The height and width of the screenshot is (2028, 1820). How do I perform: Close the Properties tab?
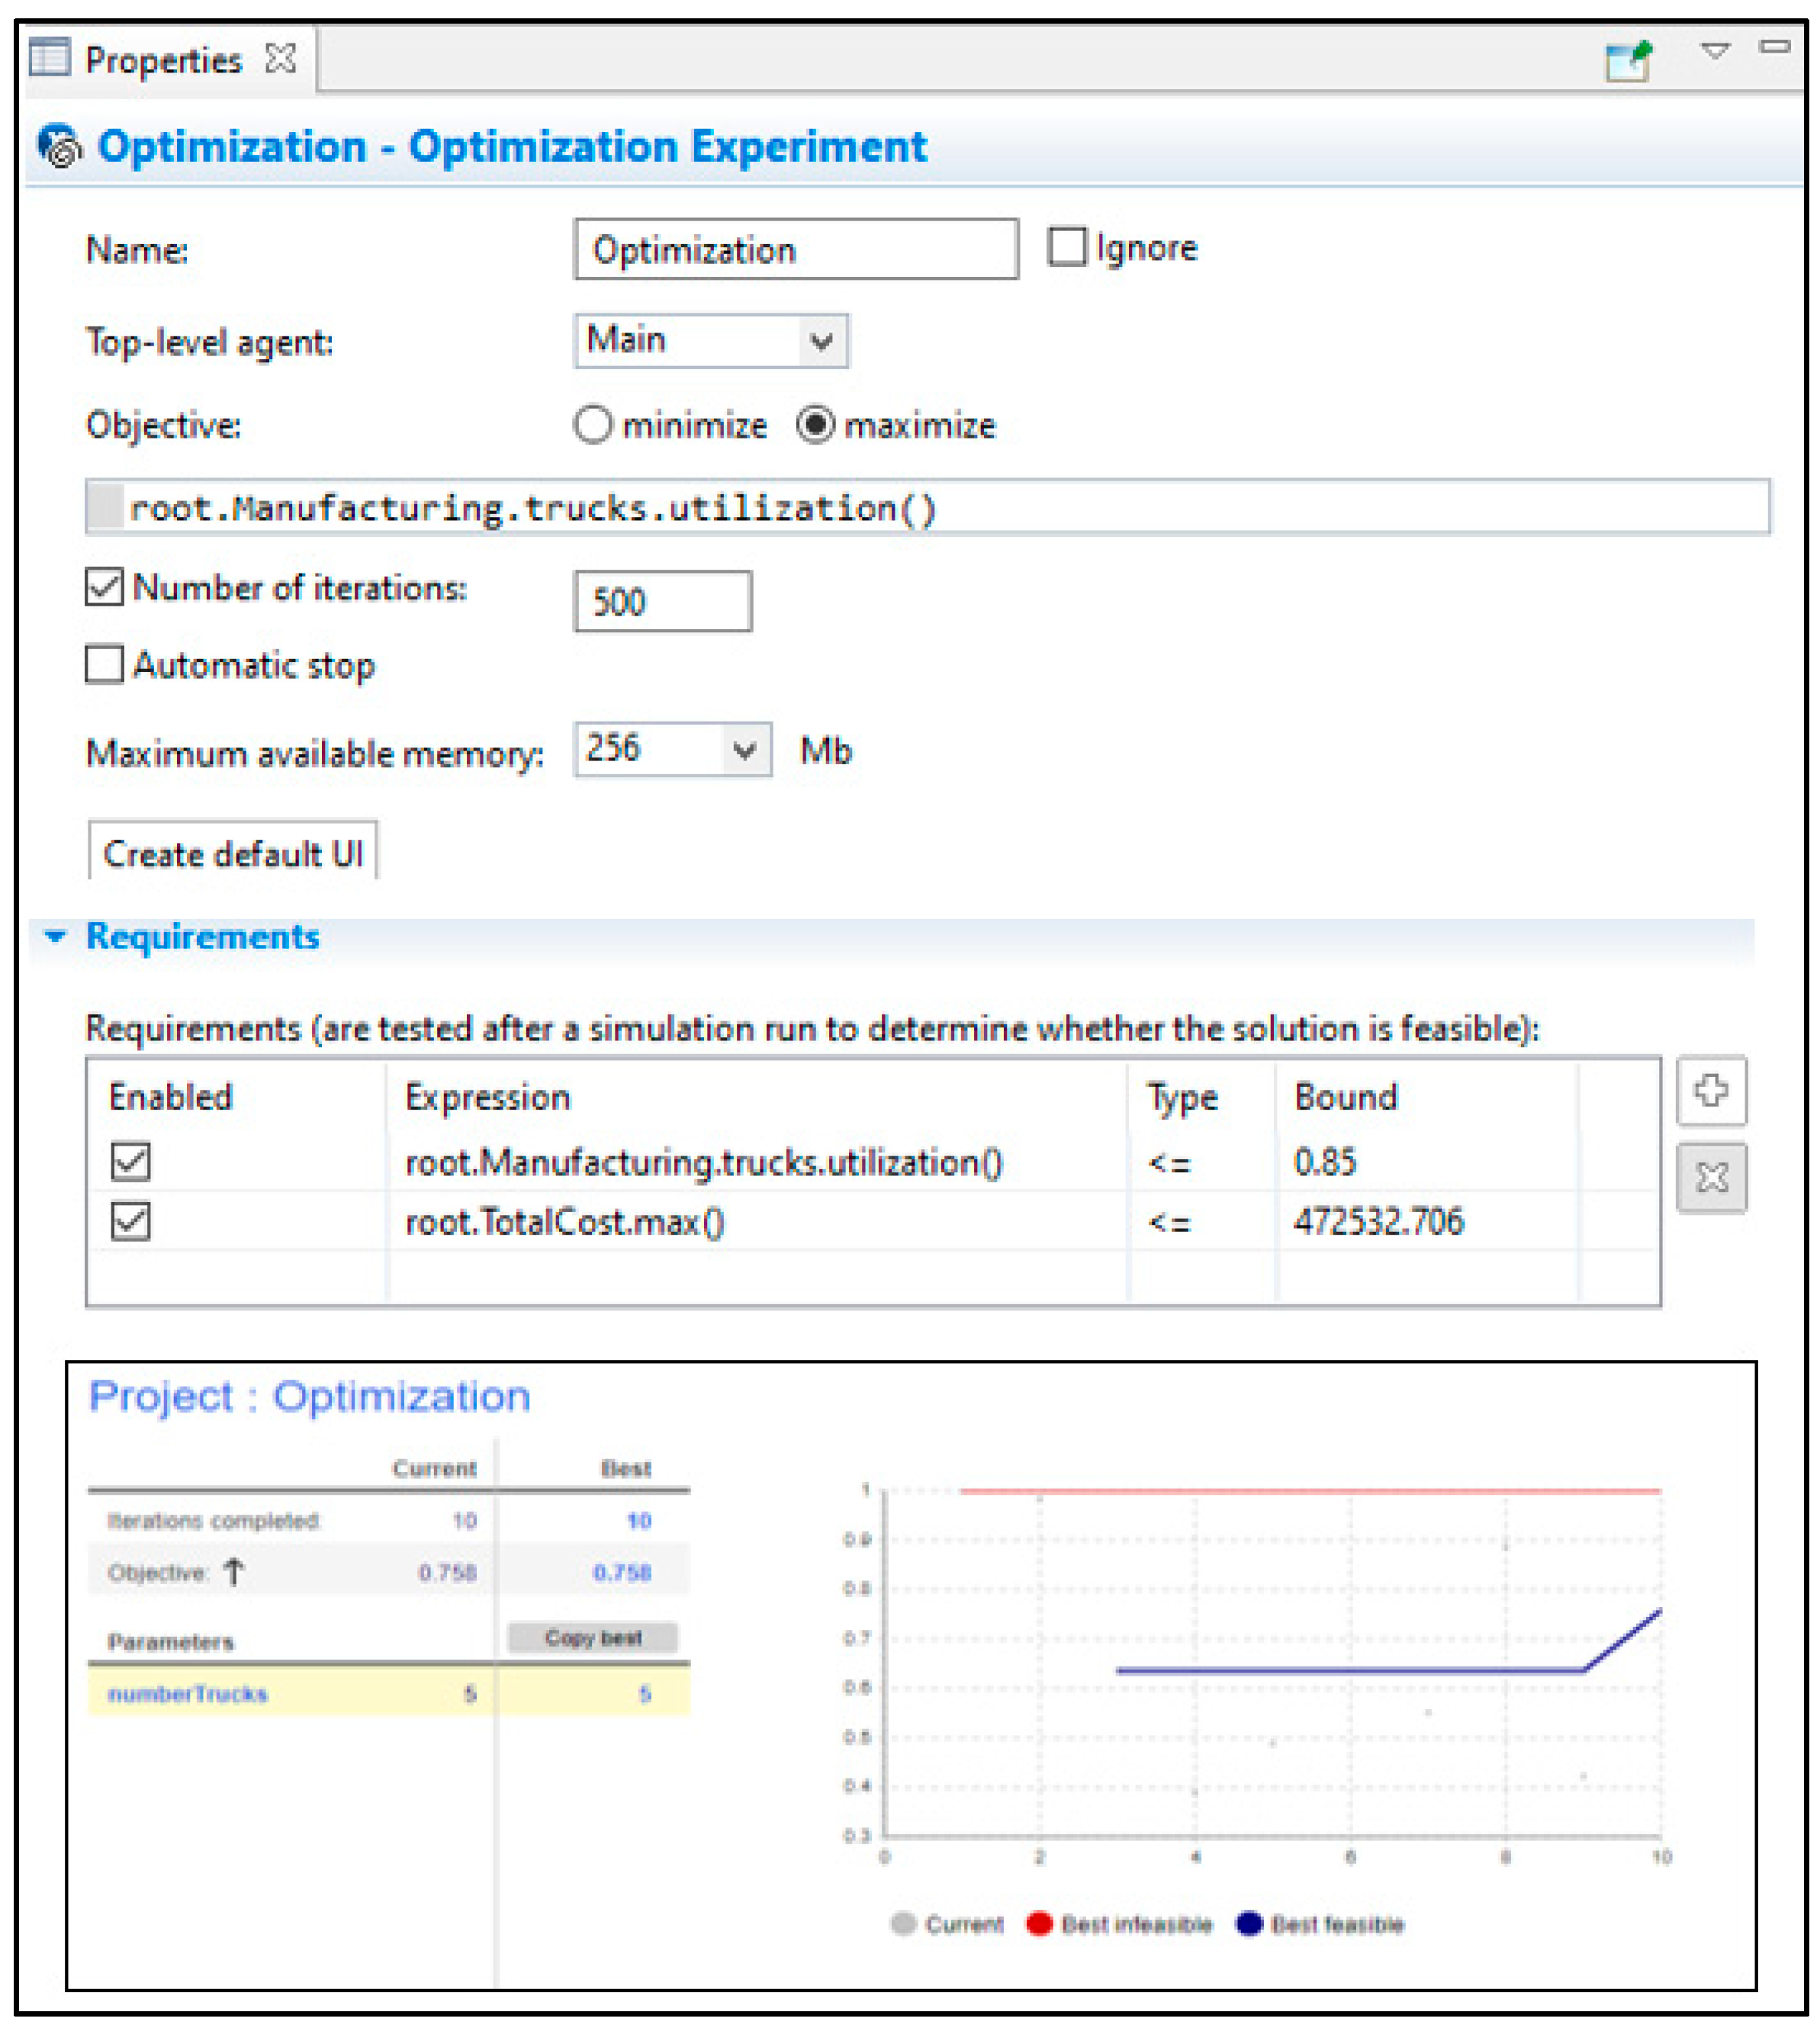coord(281,59)
